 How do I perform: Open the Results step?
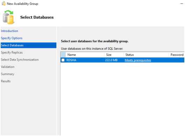pos(6,81)
